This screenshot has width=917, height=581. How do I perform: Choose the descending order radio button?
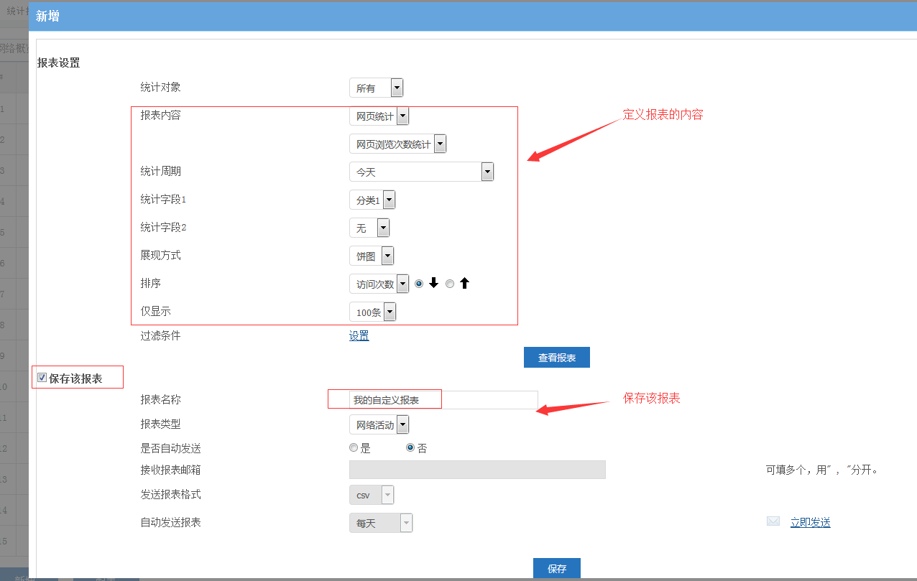(x=419, y=284)
